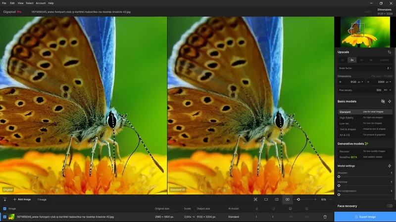Screen dimensions: 396x222
Task: Open the crop tool in Upscale header
Action: pos(389,52)
